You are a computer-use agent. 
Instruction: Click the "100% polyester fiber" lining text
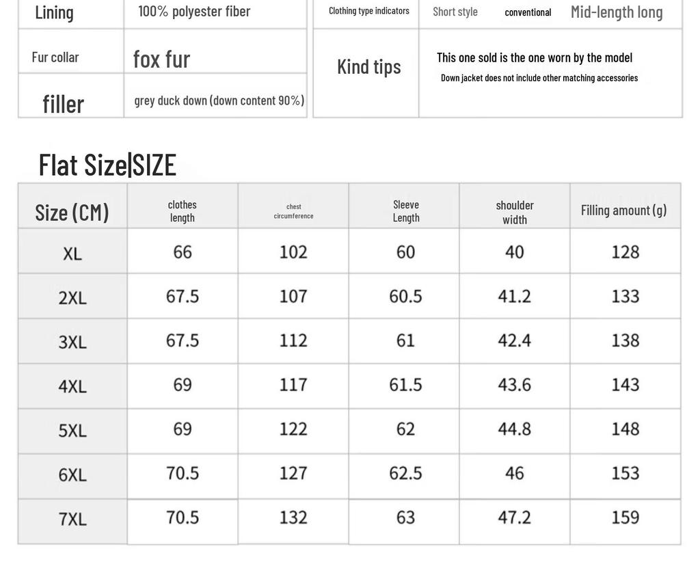(194, 11)
